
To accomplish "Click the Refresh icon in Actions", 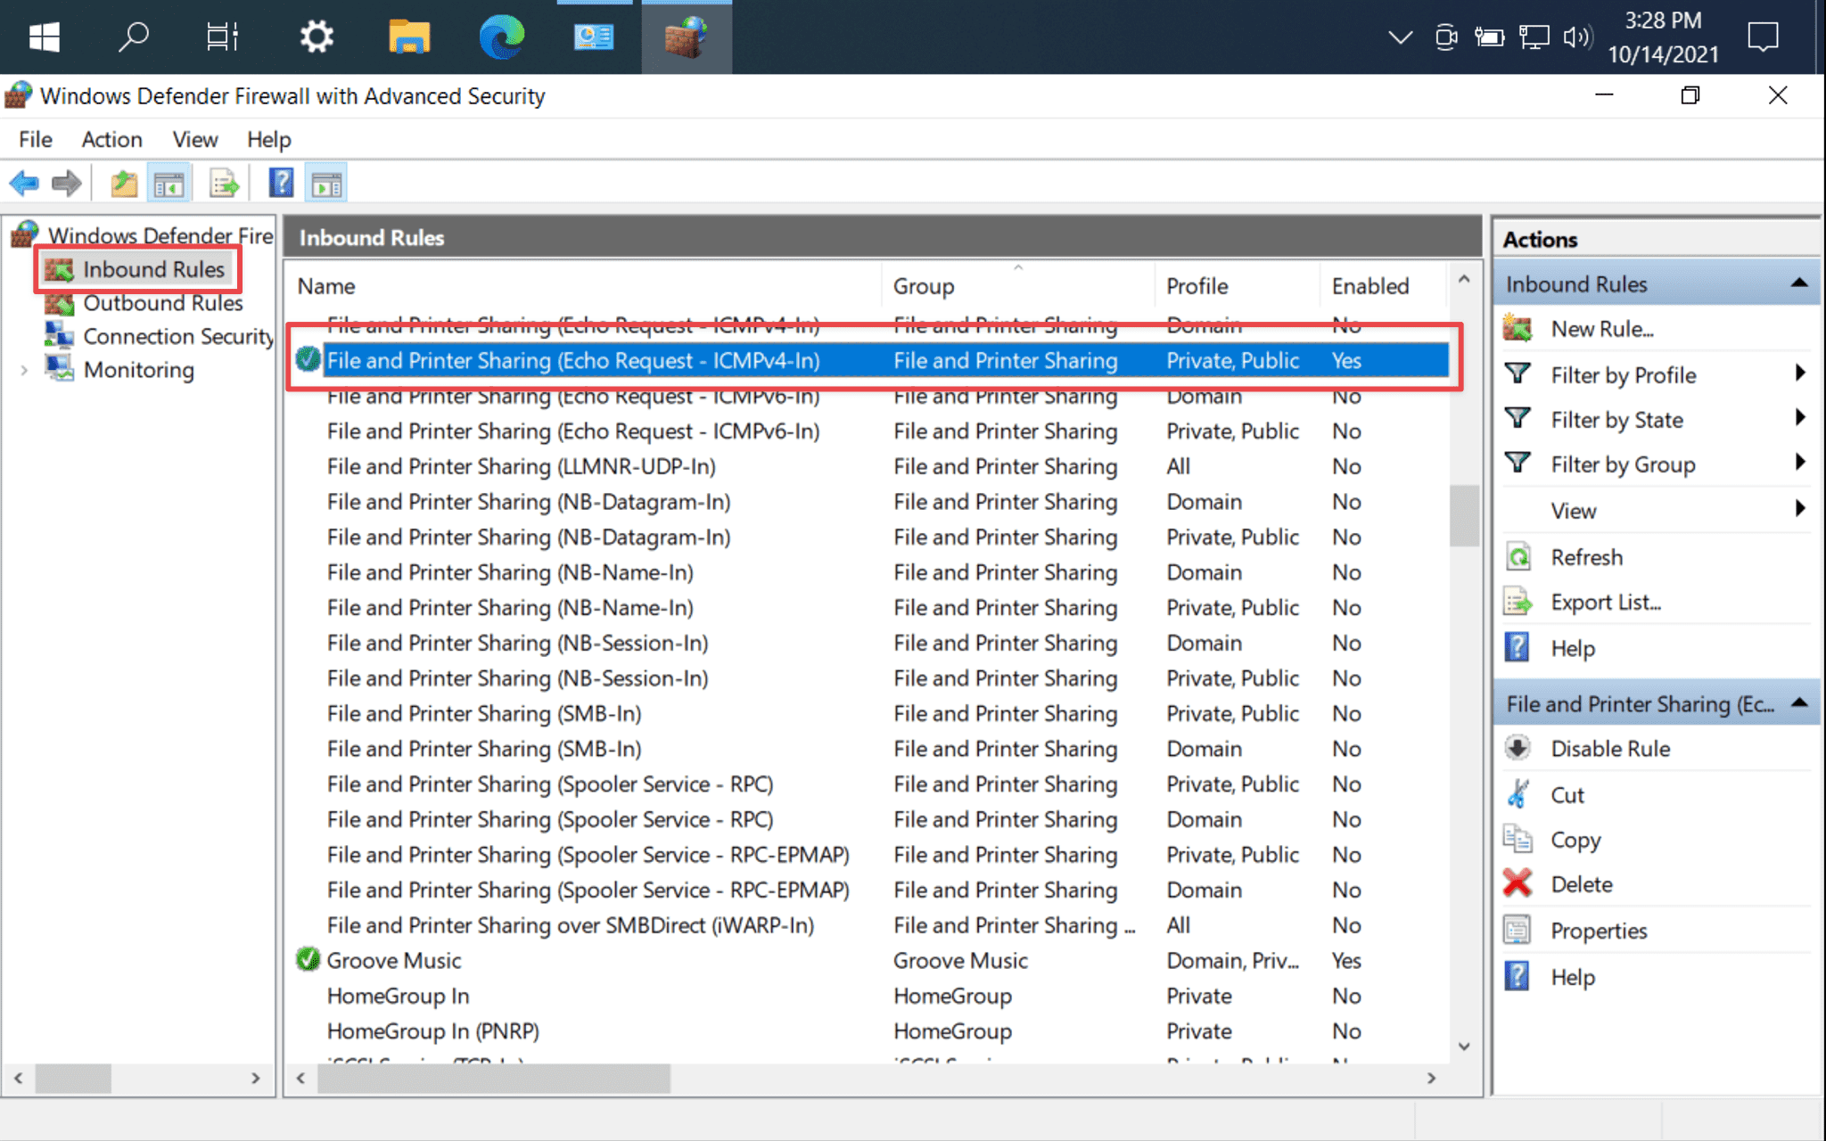I will [1518, 557].
